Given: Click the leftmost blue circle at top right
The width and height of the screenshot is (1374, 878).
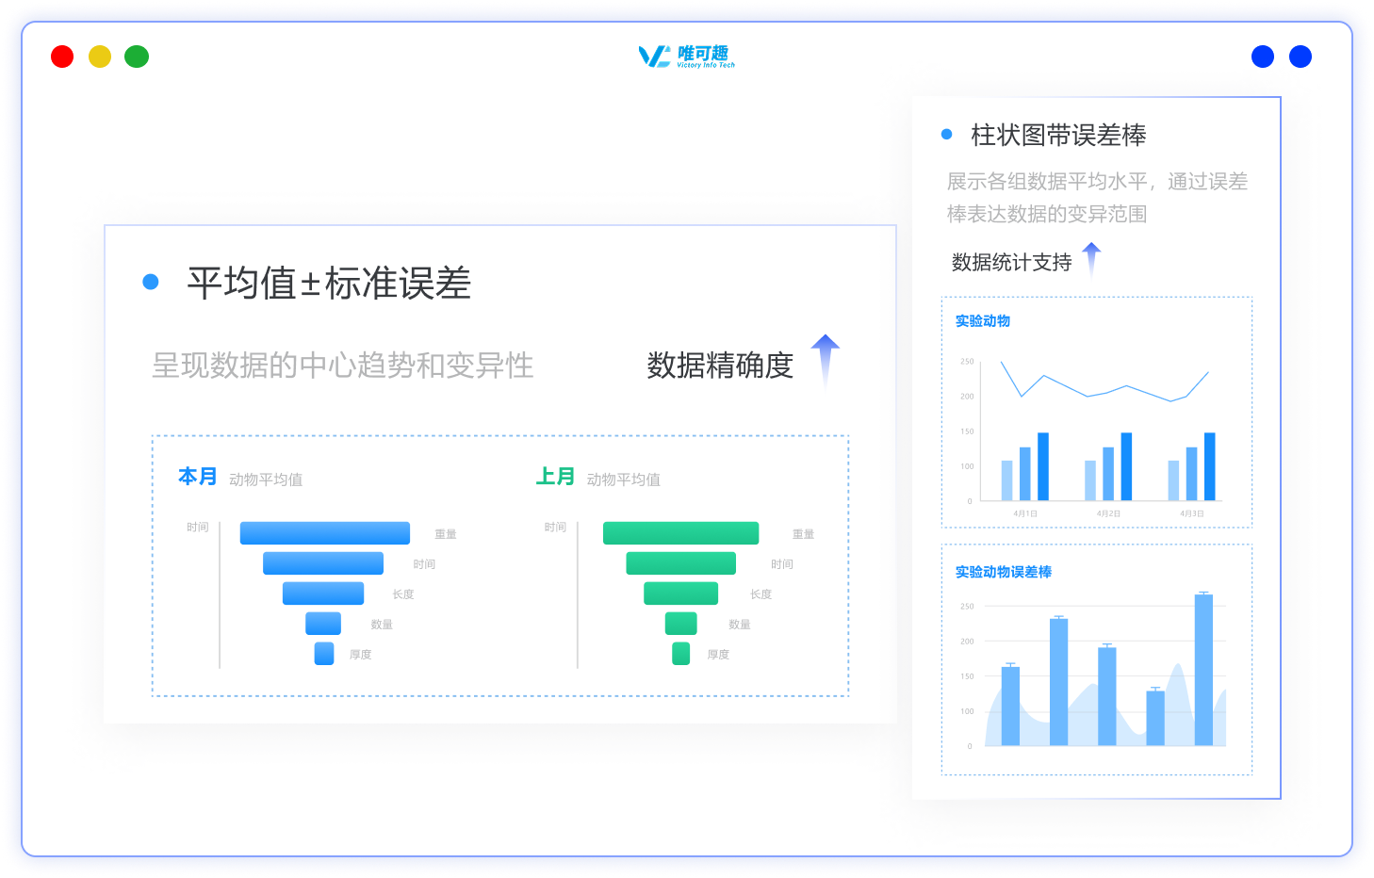Looking at the screenshot, I should click(x=1262, y=57).
